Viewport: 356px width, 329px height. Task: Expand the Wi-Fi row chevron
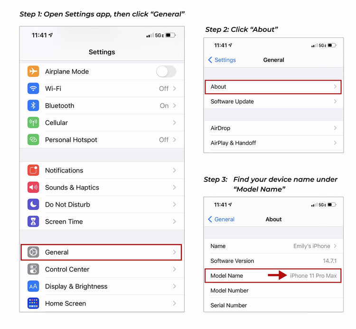175,89
